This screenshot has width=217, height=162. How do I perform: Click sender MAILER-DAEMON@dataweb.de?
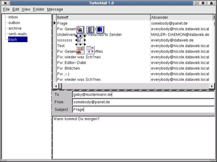pyautogui.click(x=180, y=35)
